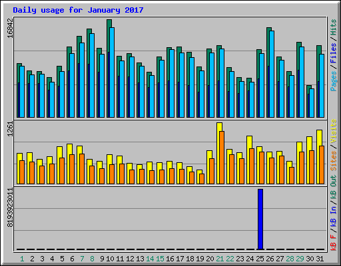Click day label 15 on the x-axis
Image resolution: width=341 pixels, height=266 pixels.
coord(160,259)
